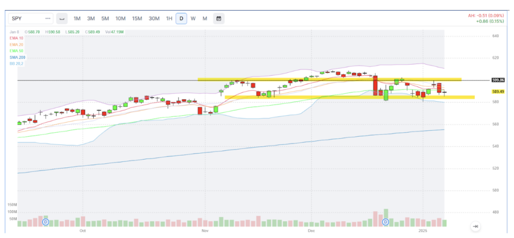The width and height of the screenshot is (514, 238).
Task: Click the 150M volume axis label
Action: [12, 204]
